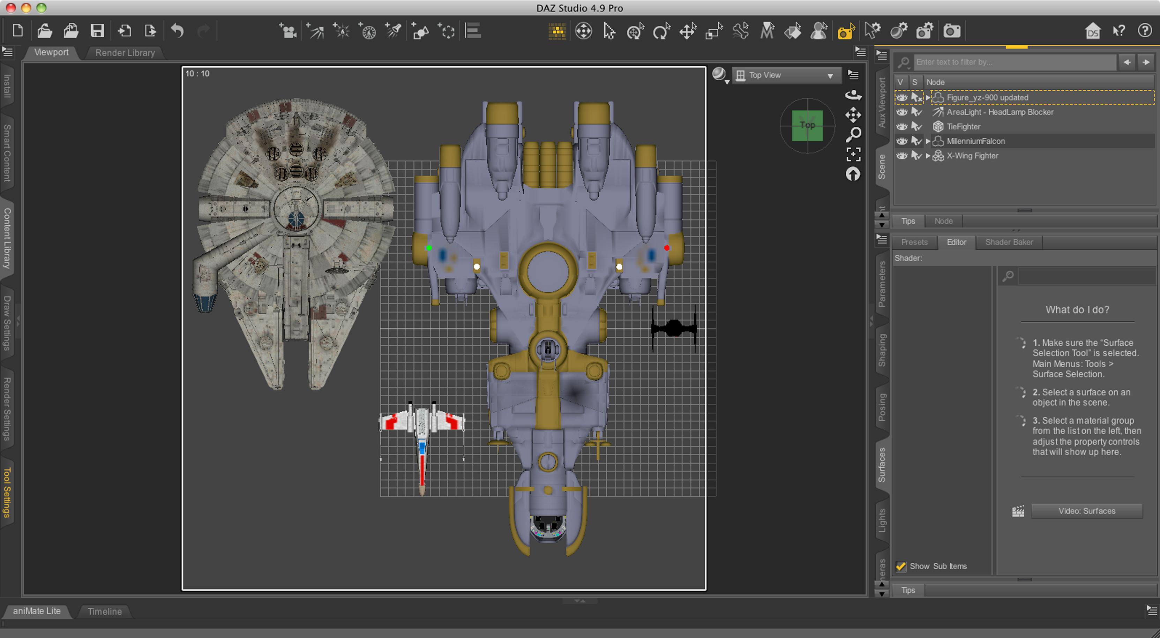Hide the TieFighter node visibility eye
This screenshot has height=638, width=1160.
pos(901,127)
